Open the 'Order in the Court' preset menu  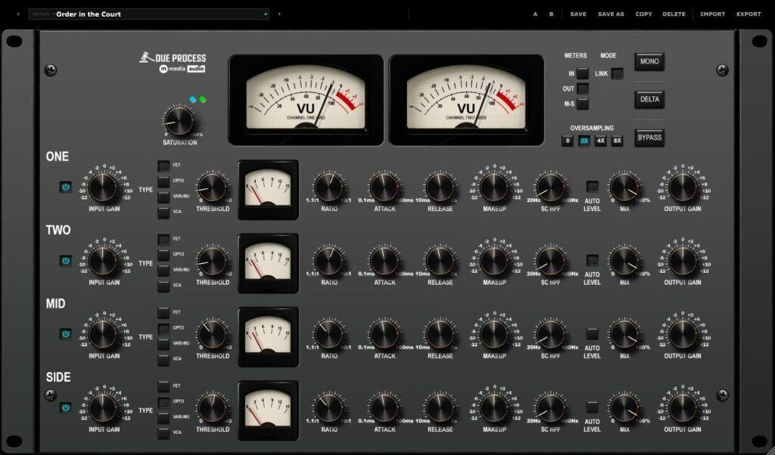(x=149, y=14)
